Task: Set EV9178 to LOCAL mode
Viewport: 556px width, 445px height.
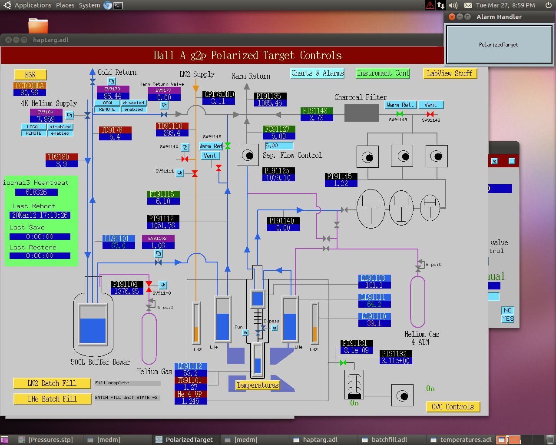Action: 107,103
